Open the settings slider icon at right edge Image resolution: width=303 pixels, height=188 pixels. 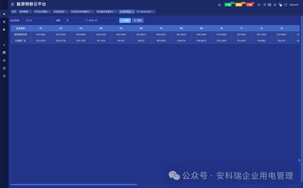pyautogui.click(x=299, y=160)
